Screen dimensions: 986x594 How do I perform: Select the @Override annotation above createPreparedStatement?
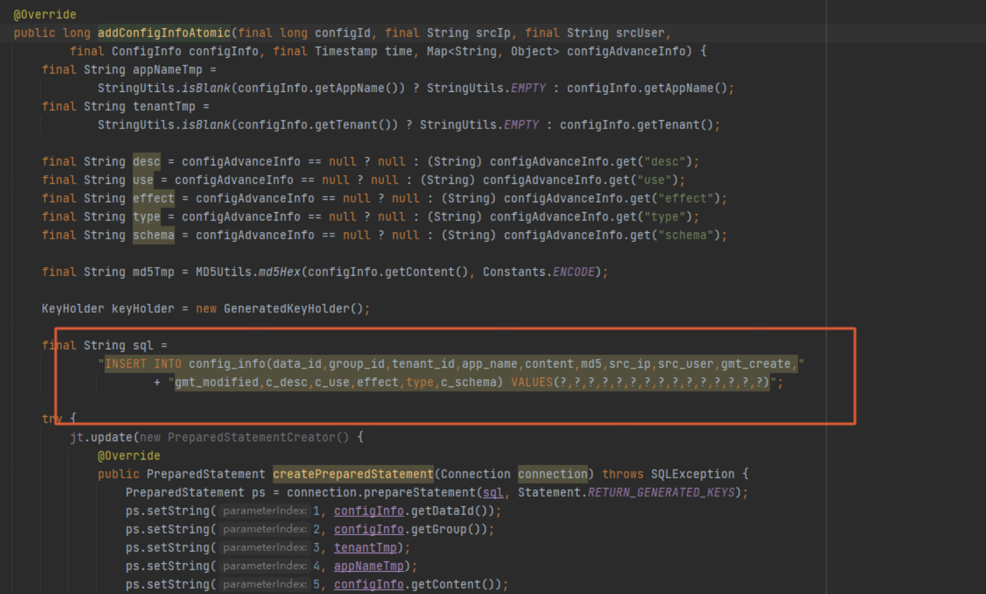coord(129,456)
